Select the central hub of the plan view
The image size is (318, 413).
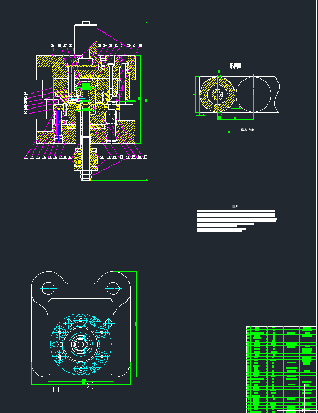81,345
